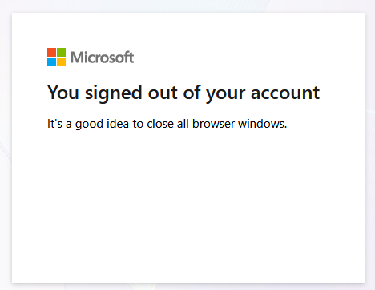Screen dimensions: 375x290
Task: Click the word "You" in the heading
Action: click(x=63, y=93)
